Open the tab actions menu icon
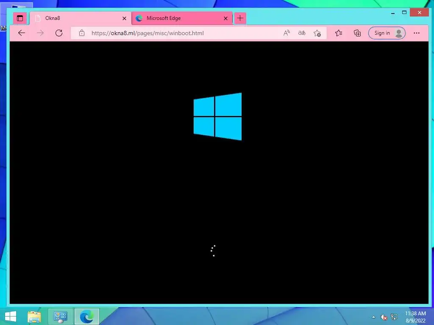The width and height of the screenshot is (434, 325). pos(20,19)
